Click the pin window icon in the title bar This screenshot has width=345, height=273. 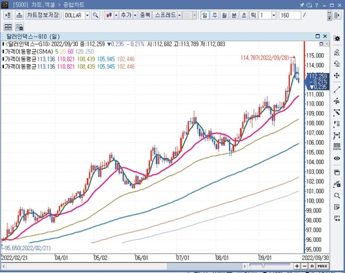(x=302, y=5)
